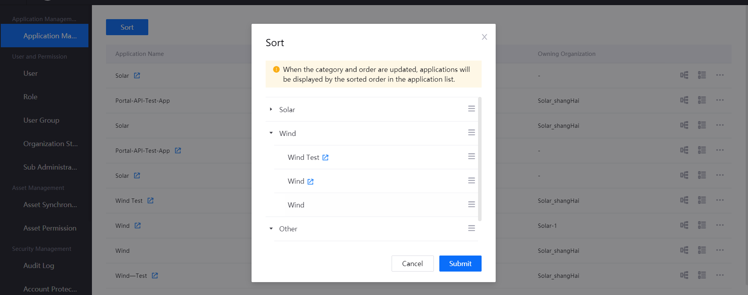Click list icon in Solar-1 organization row

click(x=702, y=225)
